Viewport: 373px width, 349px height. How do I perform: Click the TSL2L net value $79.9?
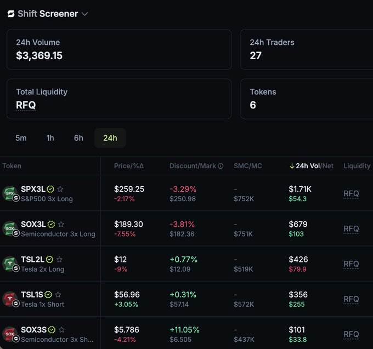tap(297, 269)
